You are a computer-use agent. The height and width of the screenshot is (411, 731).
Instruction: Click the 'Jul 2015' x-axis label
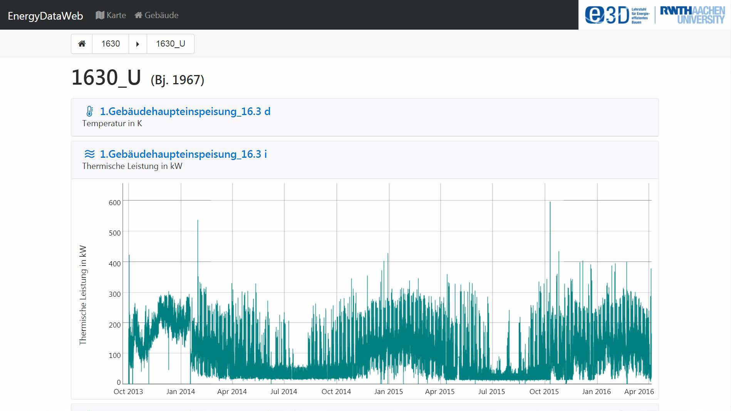(x=492, y=392)
